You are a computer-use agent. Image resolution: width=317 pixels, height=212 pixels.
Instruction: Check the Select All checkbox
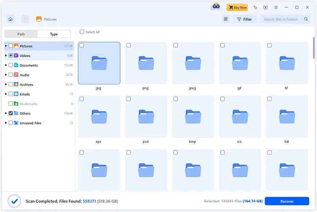tap(82, 32)
